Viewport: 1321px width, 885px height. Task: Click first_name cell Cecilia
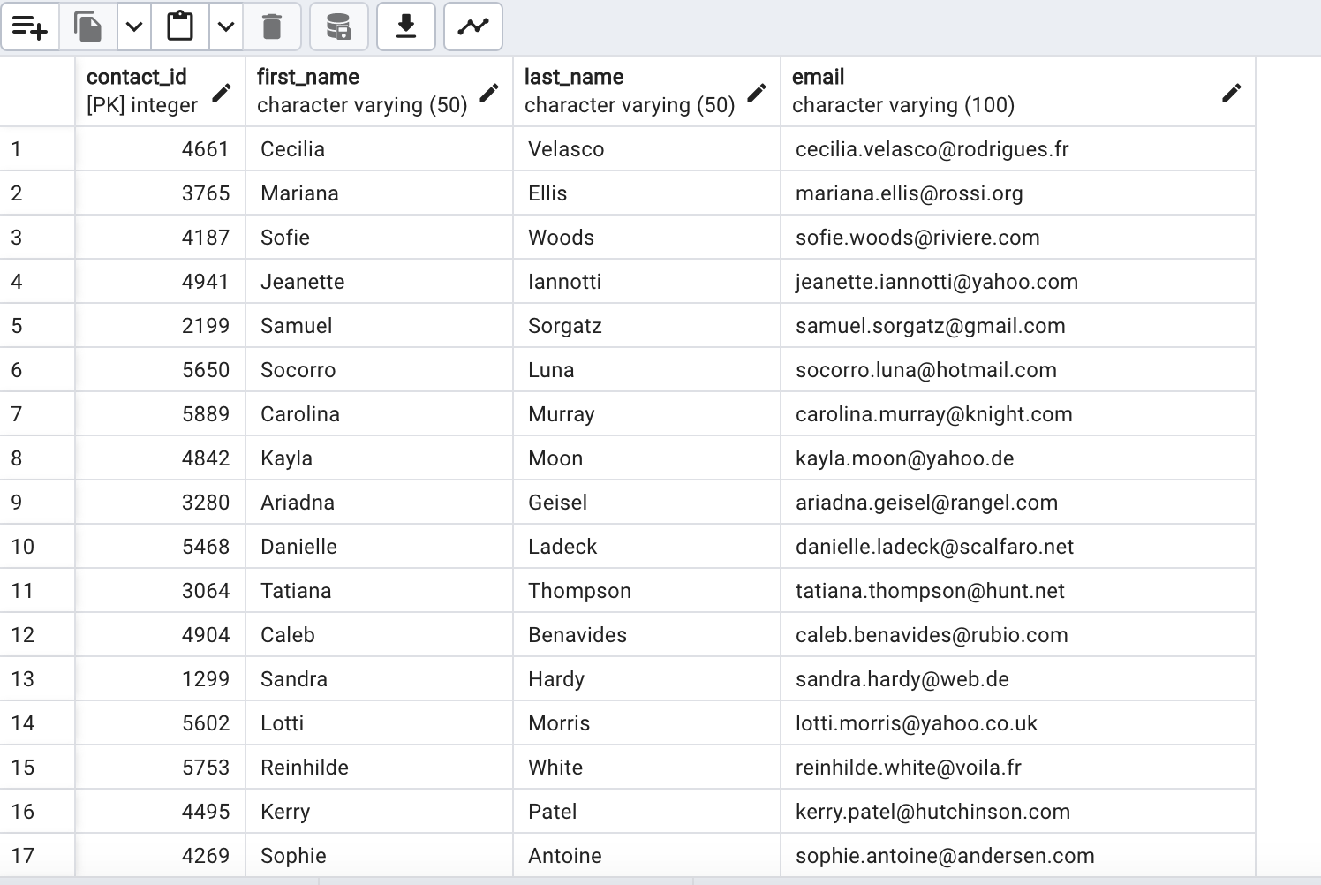click(x=380, y=149)
